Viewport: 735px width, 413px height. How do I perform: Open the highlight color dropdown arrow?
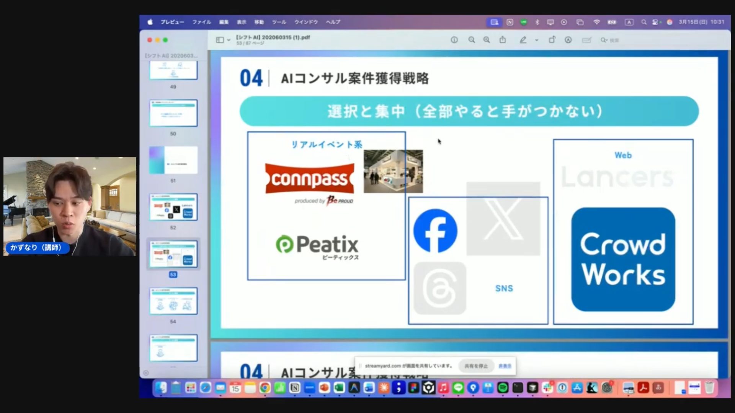537,40
